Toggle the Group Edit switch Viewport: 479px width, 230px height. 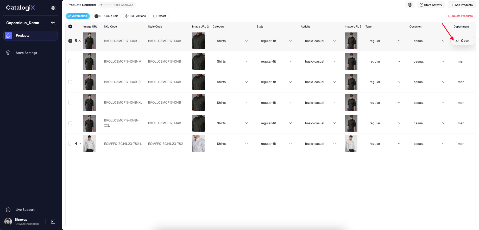[x=98, y=16]
